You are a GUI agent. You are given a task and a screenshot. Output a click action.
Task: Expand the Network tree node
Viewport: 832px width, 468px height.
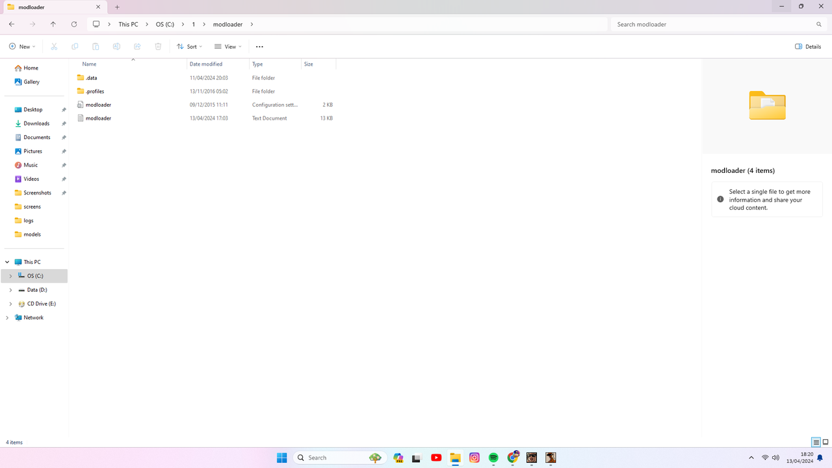[7, 318]
